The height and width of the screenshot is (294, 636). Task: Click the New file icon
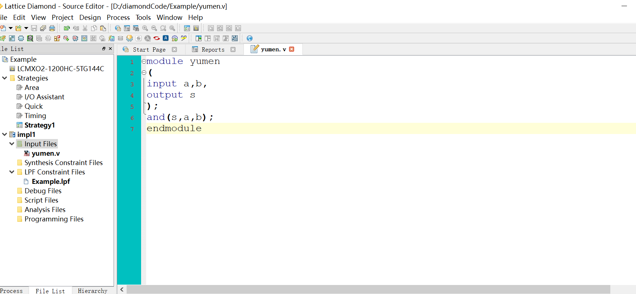3,28
